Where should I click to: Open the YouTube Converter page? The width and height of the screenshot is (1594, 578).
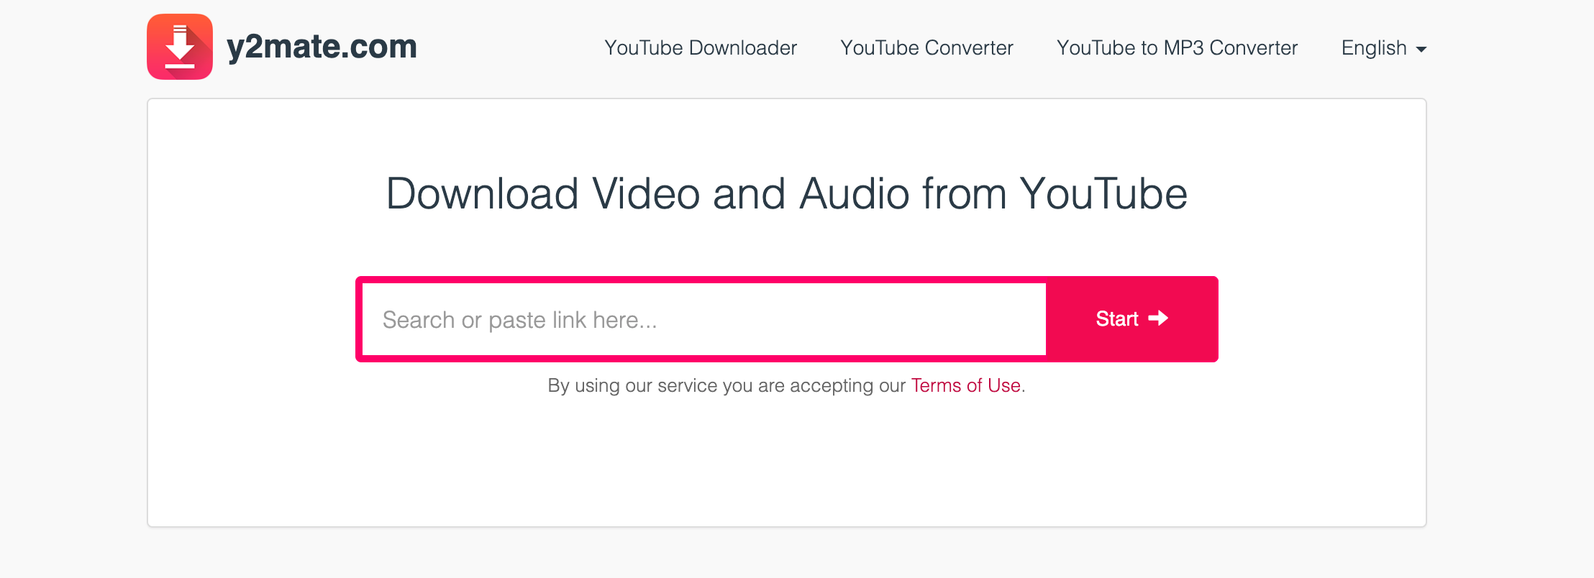(x=926, y=47)
